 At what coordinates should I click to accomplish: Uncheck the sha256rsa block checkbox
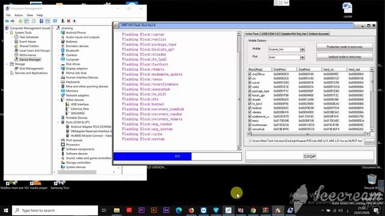coord(250,74)
